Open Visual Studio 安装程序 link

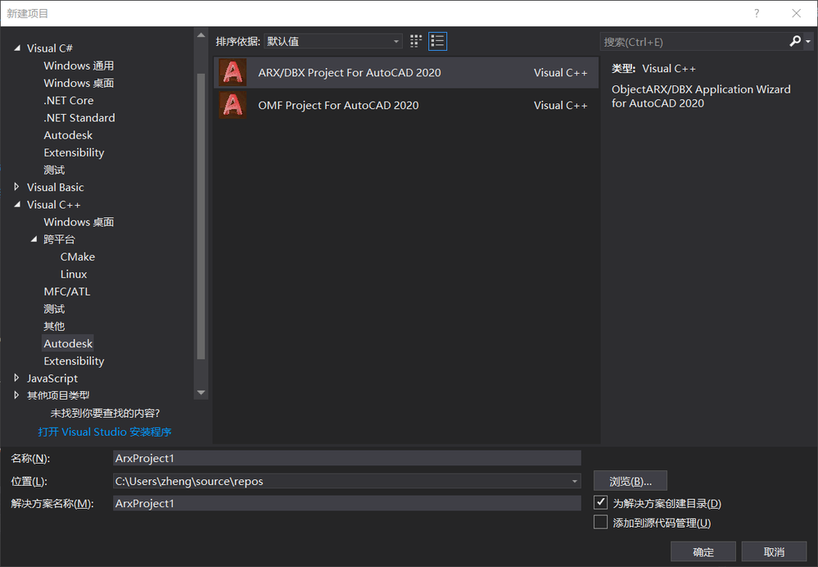(x=104, y=431)
